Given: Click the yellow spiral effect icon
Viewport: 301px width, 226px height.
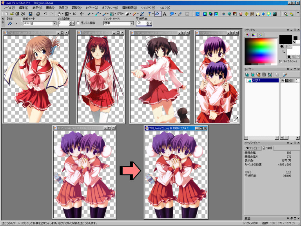Looking at the screenshot, I should click(247, 14).
